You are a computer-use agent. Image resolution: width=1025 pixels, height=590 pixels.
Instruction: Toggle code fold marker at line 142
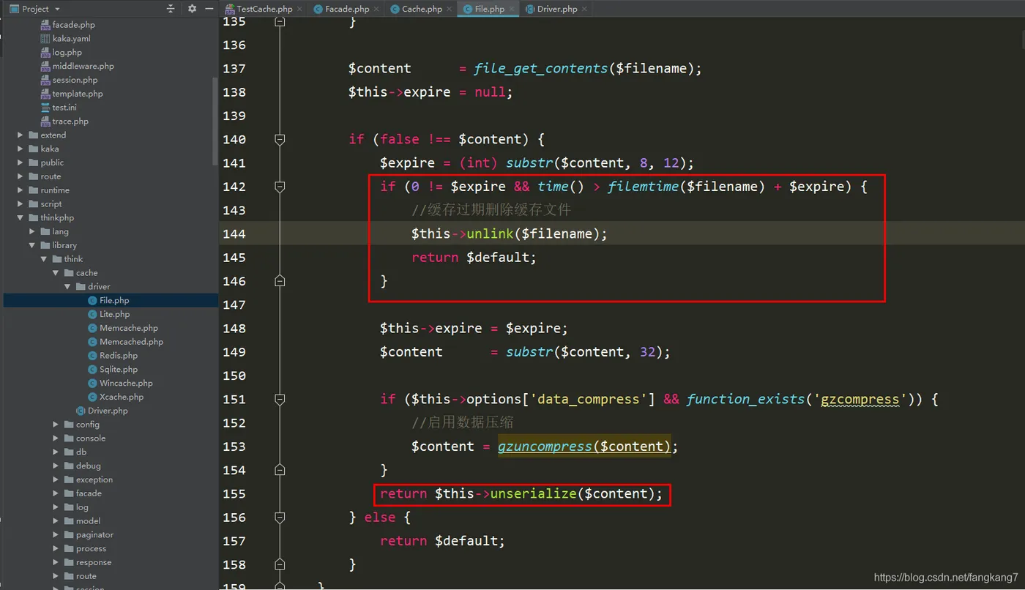279,187
